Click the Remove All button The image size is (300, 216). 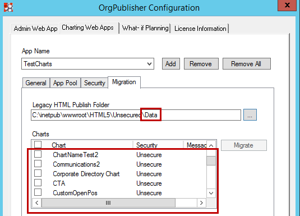pos(246,64)
